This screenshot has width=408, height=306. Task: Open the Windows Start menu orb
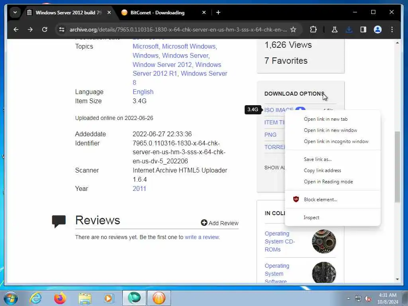click(10, 298)
